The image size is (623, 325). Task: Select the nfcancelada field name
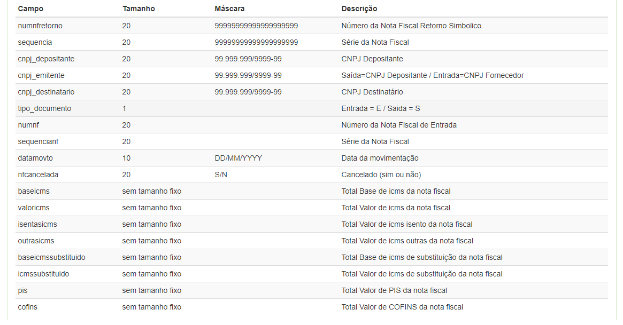(38, 175)
